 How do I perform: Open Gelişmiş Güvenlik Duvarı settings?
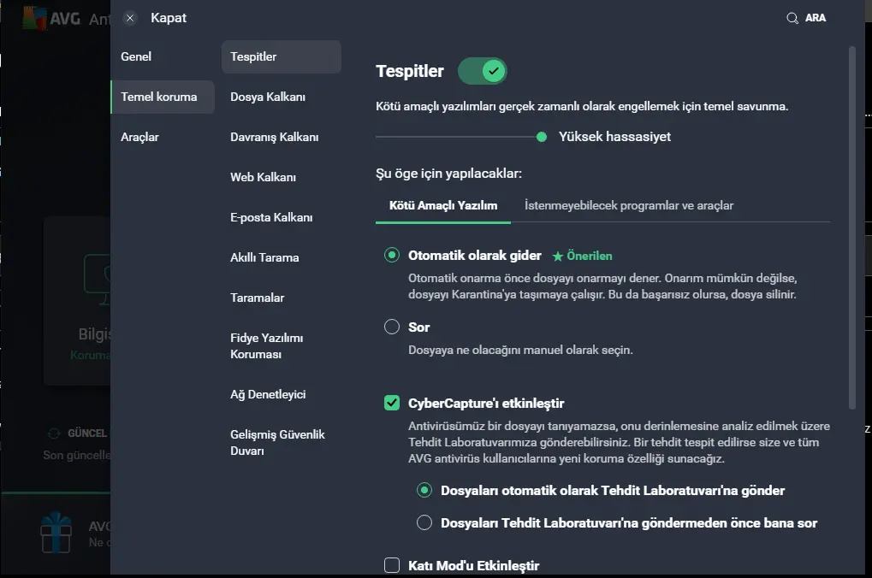click(x=277, y=442)
